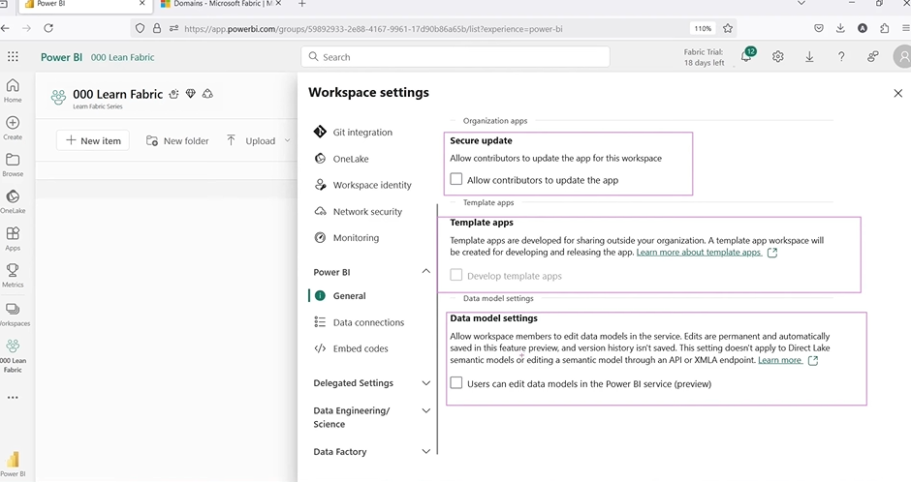
Task: Open Workspaces in left navigation
Action: point(13,315)
